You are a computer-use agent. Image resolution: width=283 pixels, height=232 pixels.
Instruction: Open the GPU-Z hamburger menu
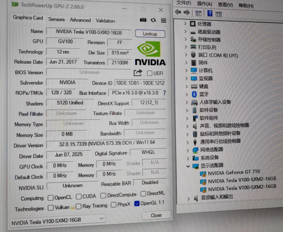click(x=163, y=21)
